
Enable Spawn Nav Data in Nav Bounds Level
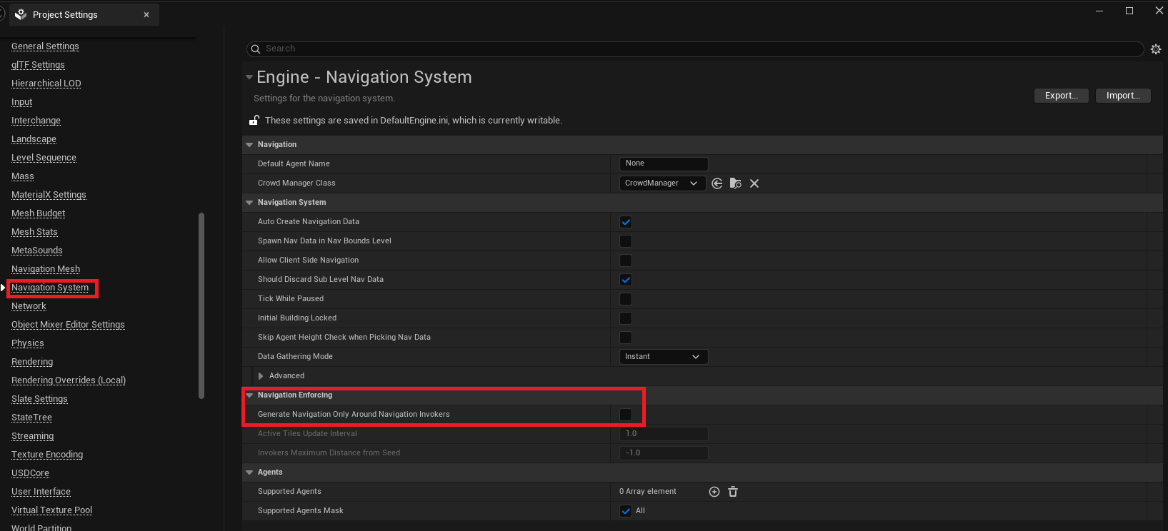pyautogui.click(x=626, y=241)
